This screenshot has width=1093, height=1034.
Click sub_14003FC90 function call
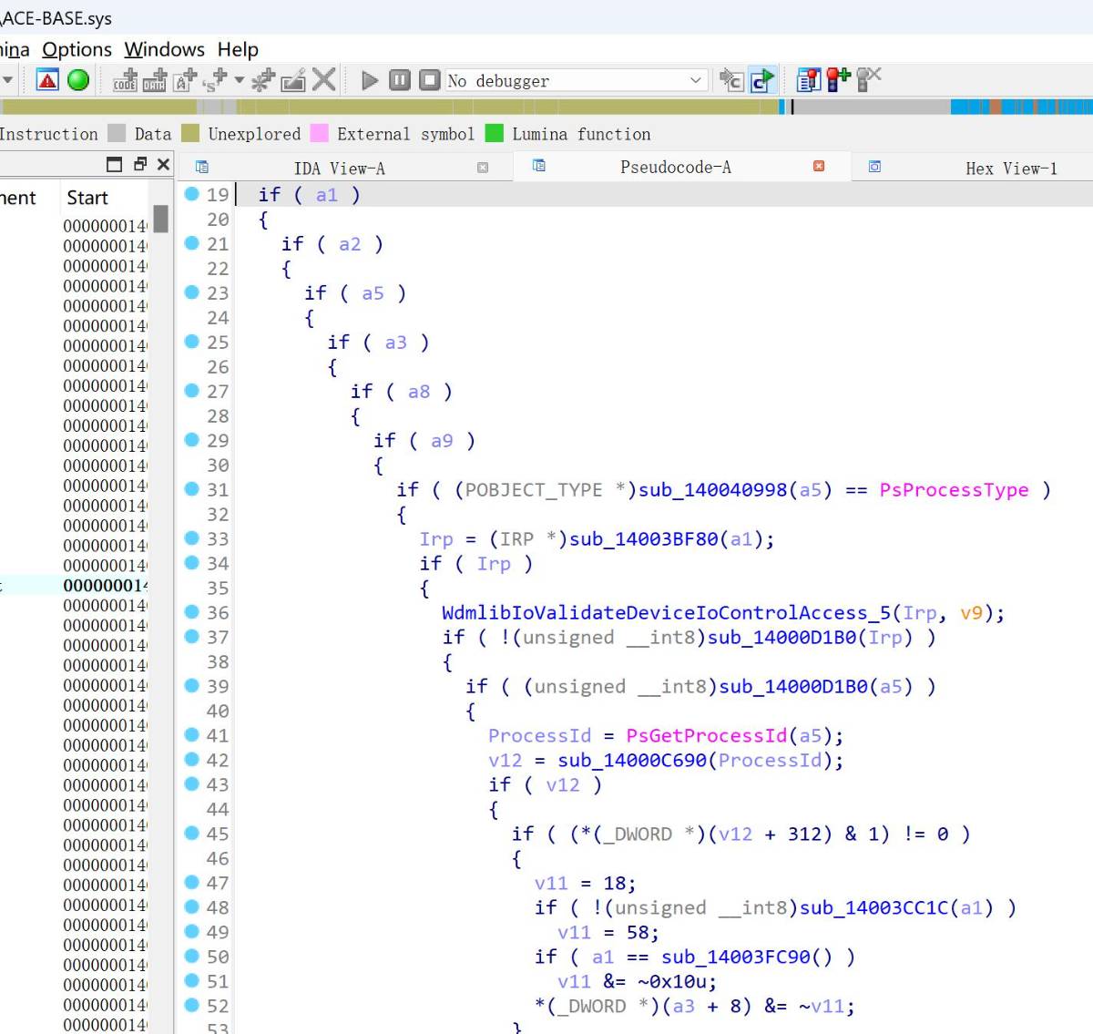pyautogui.click(x=736, y=957)
